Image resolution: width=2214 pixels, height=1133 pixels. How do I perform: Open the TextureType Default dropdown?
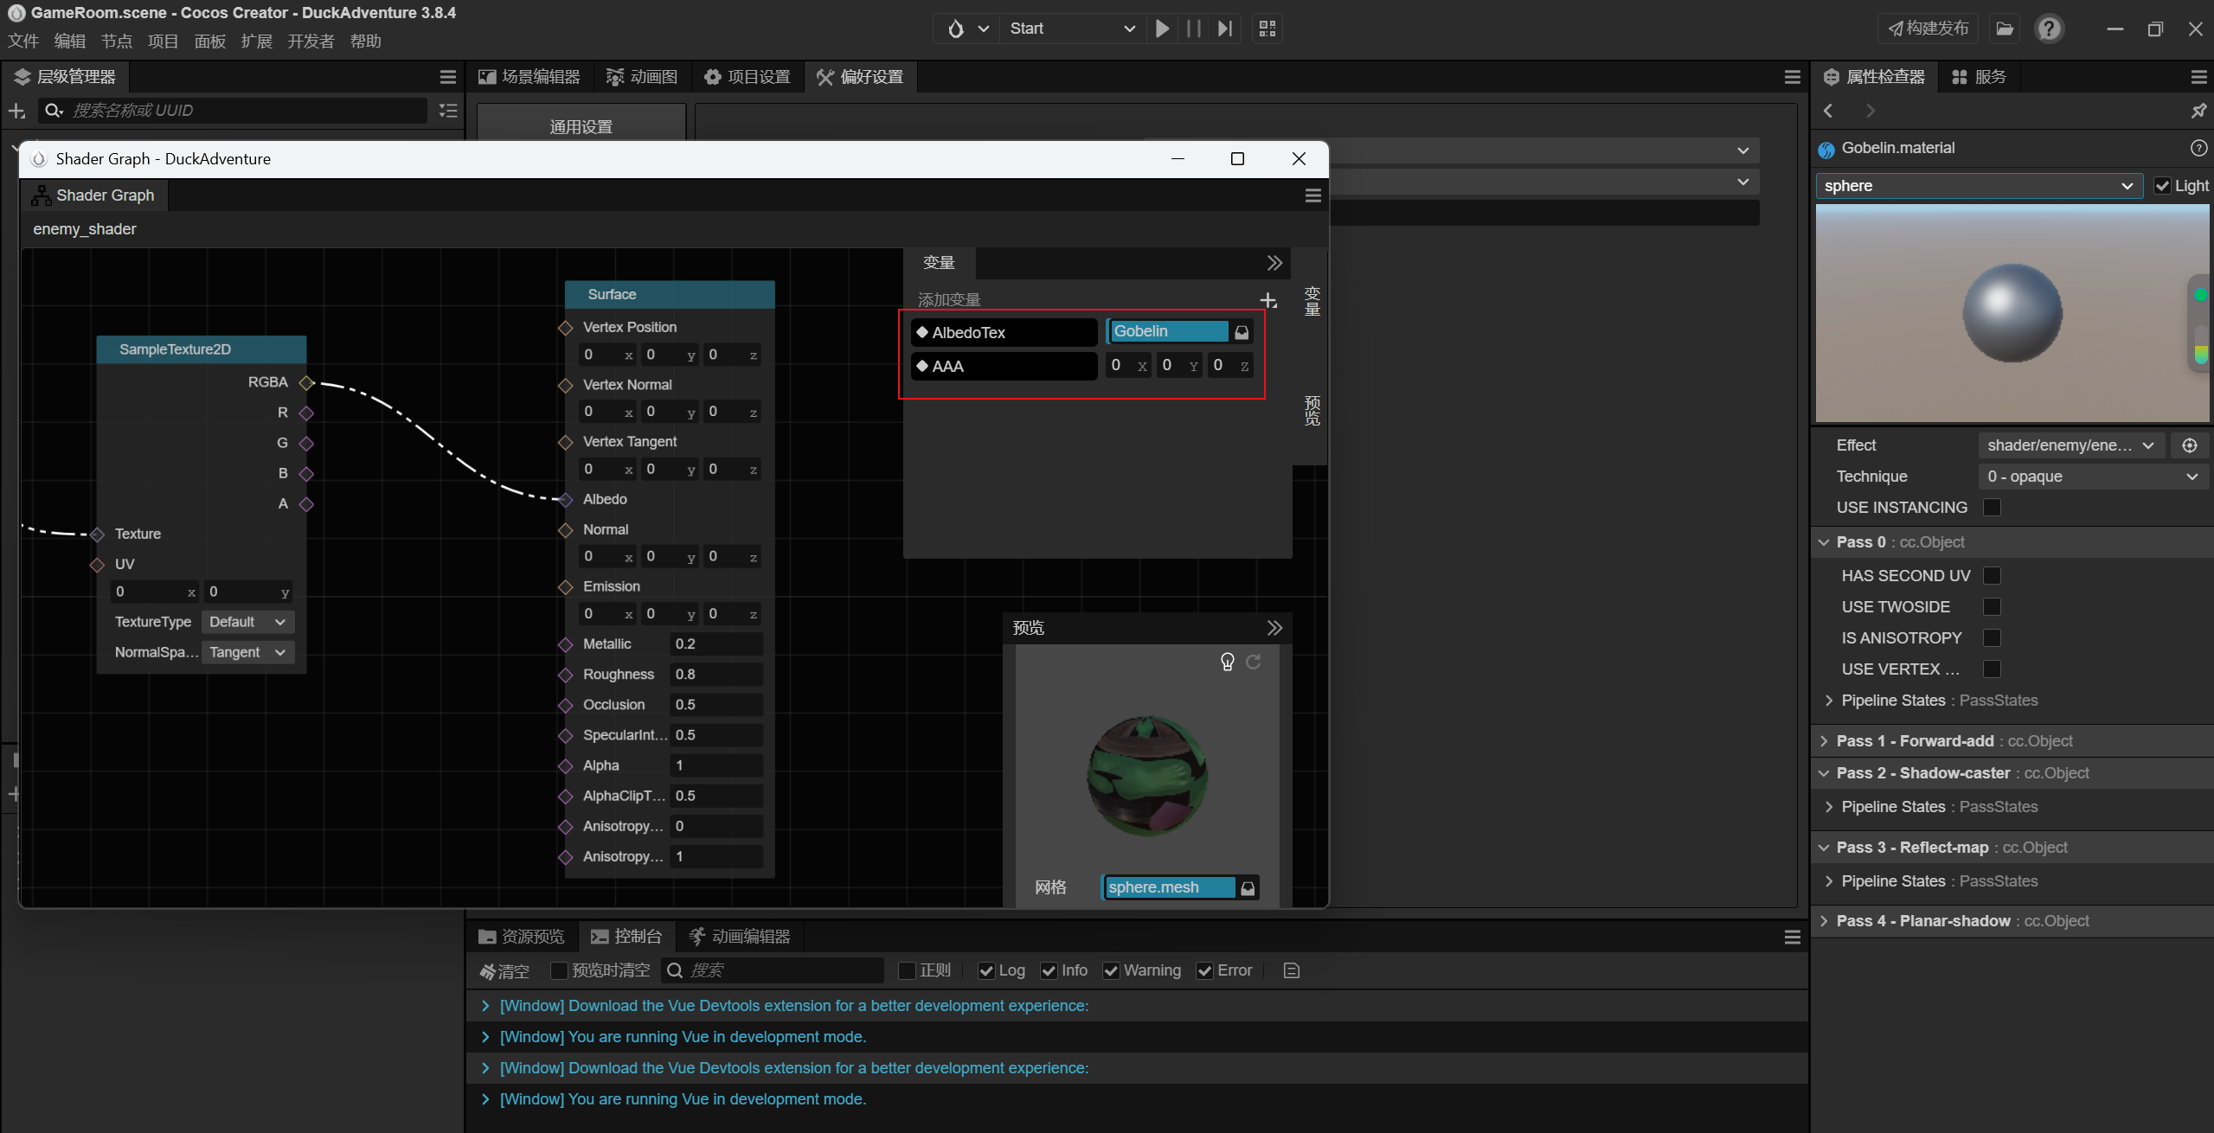tap(247, 622)
